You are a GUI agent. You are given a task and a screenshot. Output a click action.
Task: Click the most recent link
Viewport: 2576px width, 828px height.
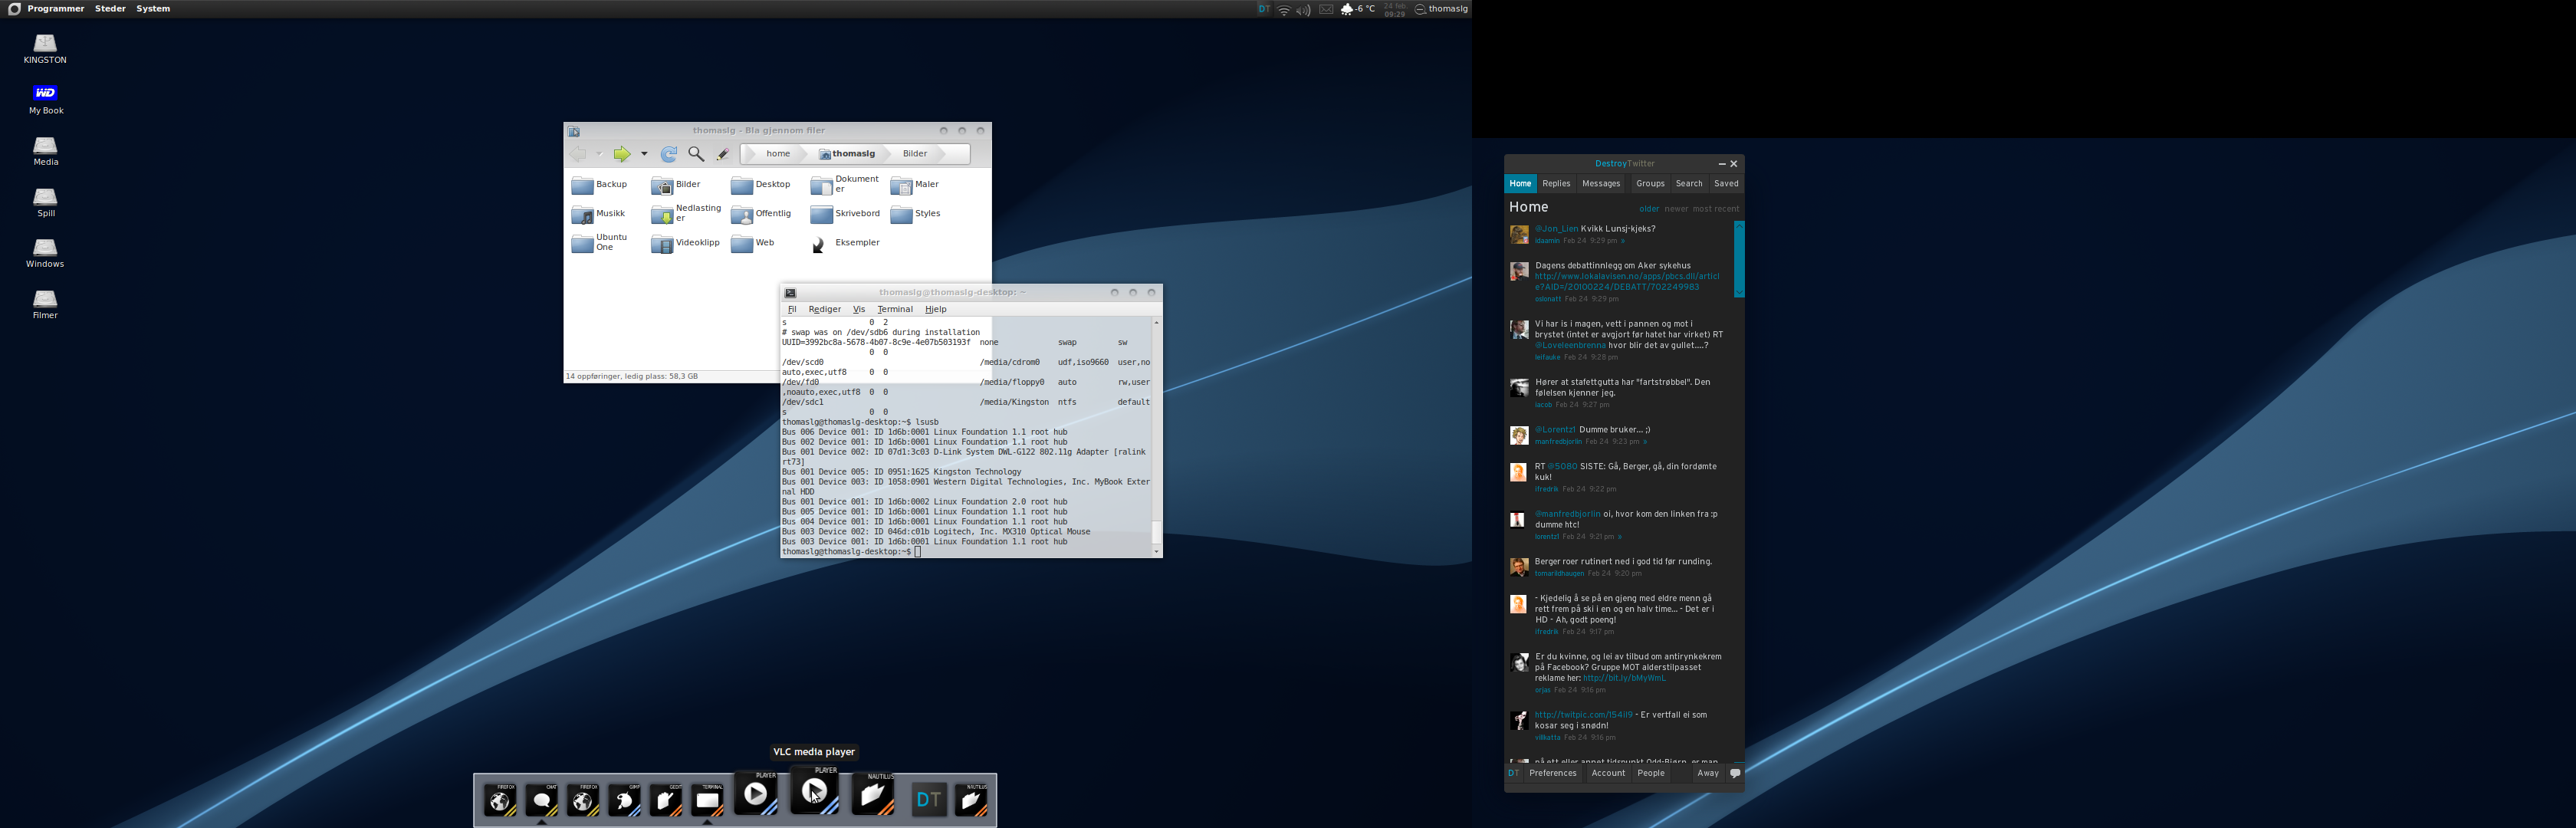click(1716, 209)
